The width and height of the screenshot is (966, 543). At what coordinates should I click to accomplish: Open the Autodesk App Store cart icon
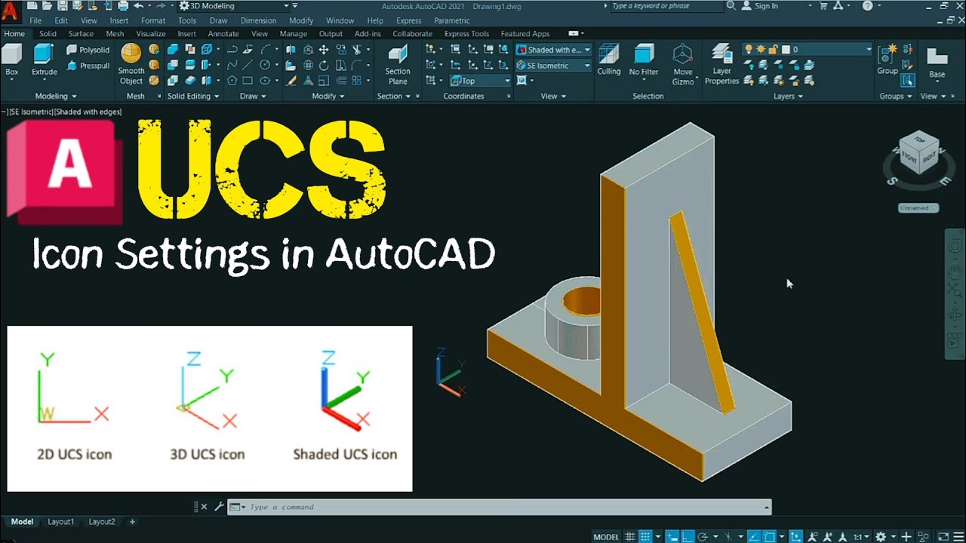coord(823,5)
